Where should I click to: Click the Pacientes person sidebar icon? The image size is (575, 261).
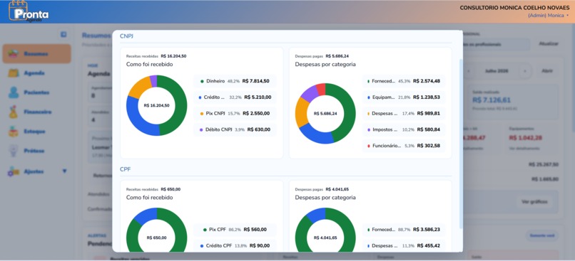click(x=14, y=92)
